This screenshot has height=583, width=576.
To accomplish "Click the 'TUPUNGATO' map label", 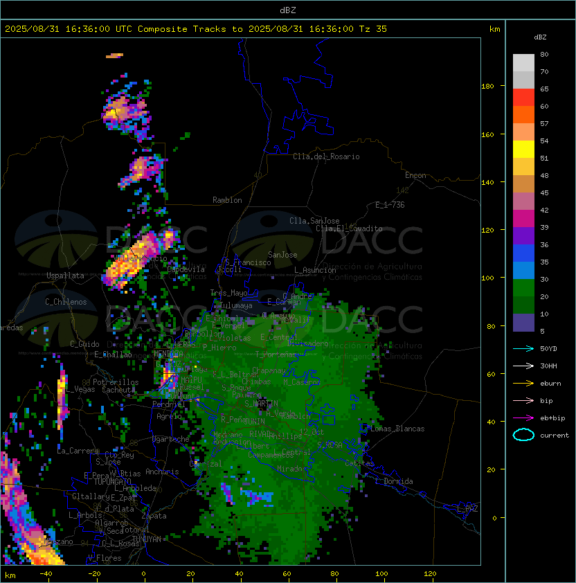I will tap(112, 481).
